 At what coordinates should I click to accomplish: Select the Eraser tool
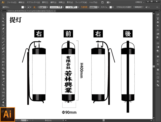tap(3, 52)
